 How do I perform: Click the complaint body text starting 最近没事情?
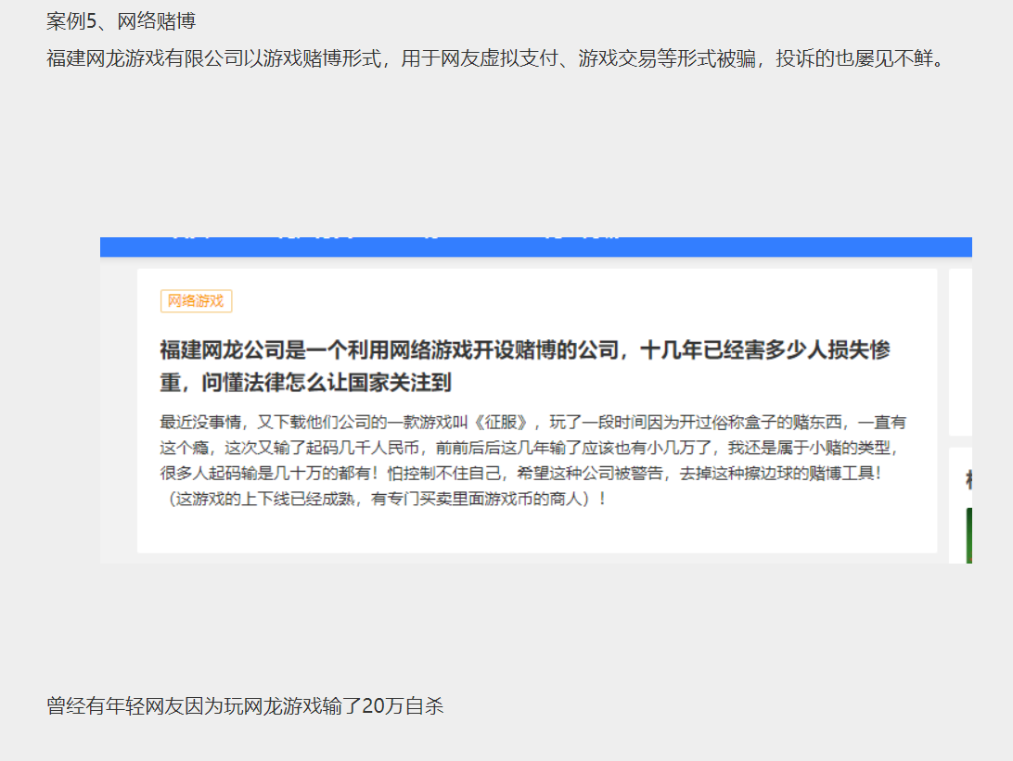[533, 460]
